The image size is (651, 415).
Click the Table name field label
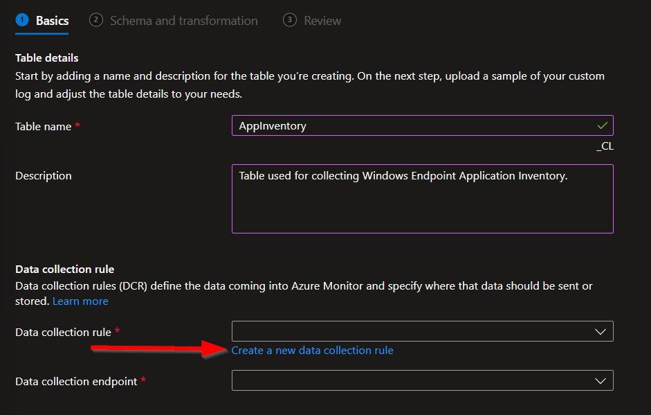(x=43, y=126)
